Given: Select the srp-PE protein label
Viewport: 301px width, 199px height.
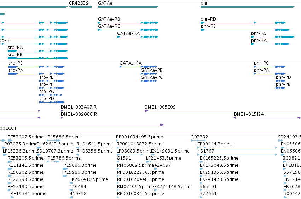Looking at the screenshot, I should pyautogui.click(x=46, y=77).
